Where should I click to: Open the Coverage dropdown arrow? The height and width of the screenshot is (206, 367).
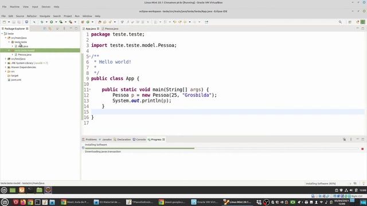(65, 22)
